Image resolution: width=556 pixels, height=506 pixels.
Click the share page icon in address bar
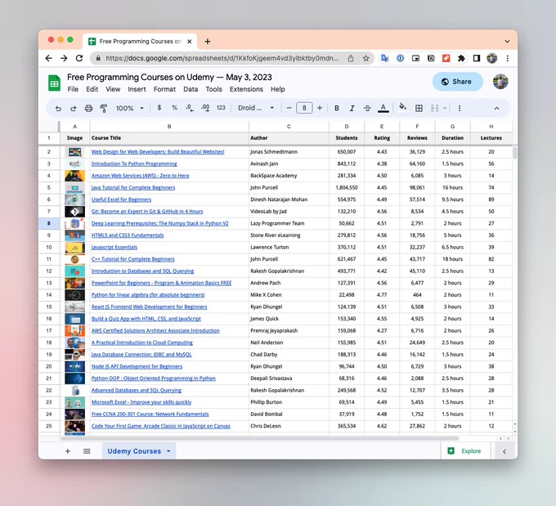click(x=351, y=59)
